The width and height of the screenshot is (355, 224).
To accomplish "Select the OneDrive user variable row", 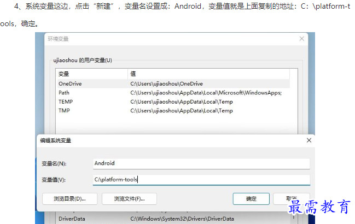I will point(173,84).
